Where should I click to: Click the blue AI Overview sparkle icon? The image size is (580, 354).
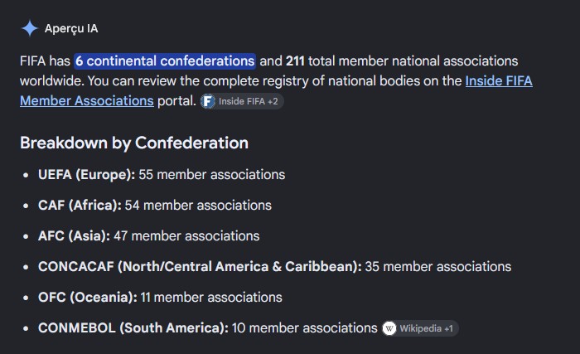pyautogui.click(x=30, y=28)
